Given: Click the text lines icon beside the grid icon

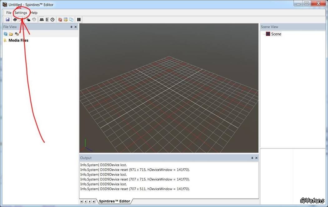Looking at the screenshot, I should click(47, 20).
